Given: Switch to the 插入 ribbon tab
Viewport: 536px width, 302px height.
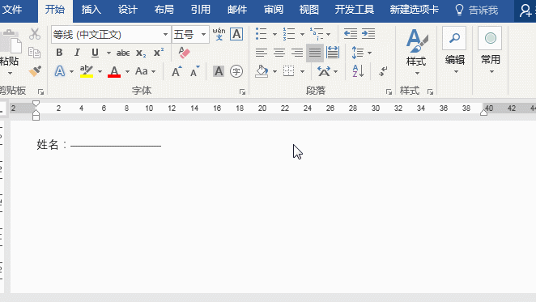Looking at the screenshot, I should click(91, 10).
